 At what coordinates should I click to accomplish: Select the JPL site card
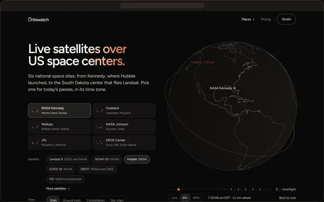click(x=59, y=142)
